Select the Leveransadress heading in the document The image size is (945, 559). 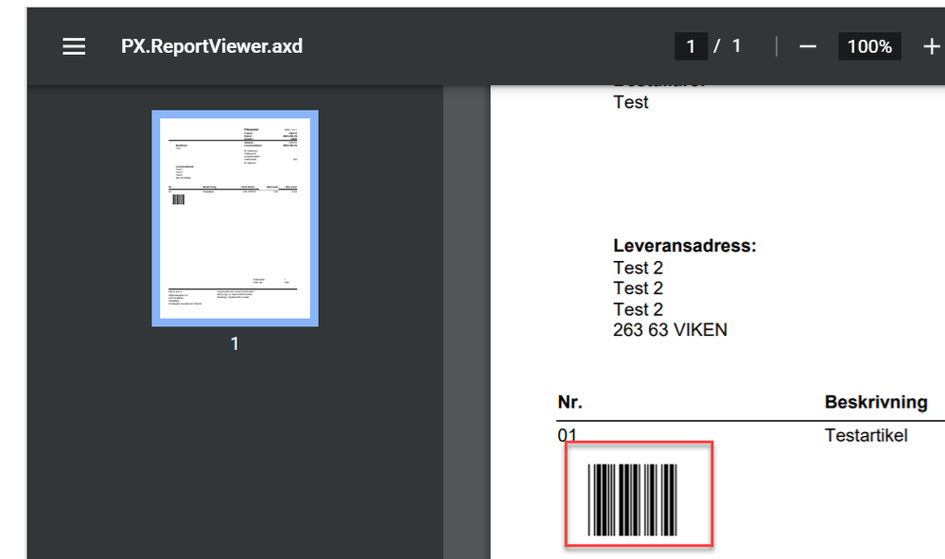[x=684, y=244]
